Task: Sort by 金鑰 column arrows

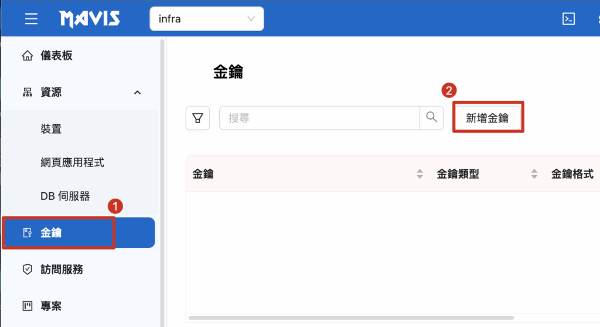Action: click(420, 174)
